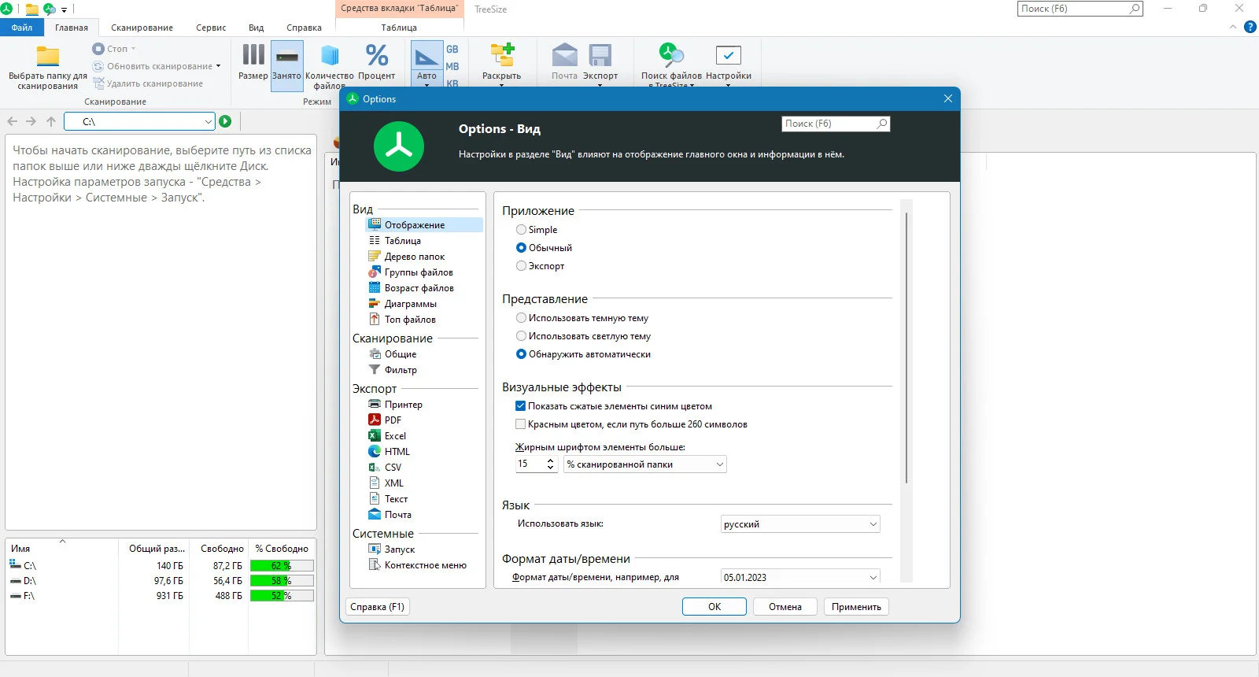Open the PDF export settings item
1259x677 pixels.
coord(393,420)
